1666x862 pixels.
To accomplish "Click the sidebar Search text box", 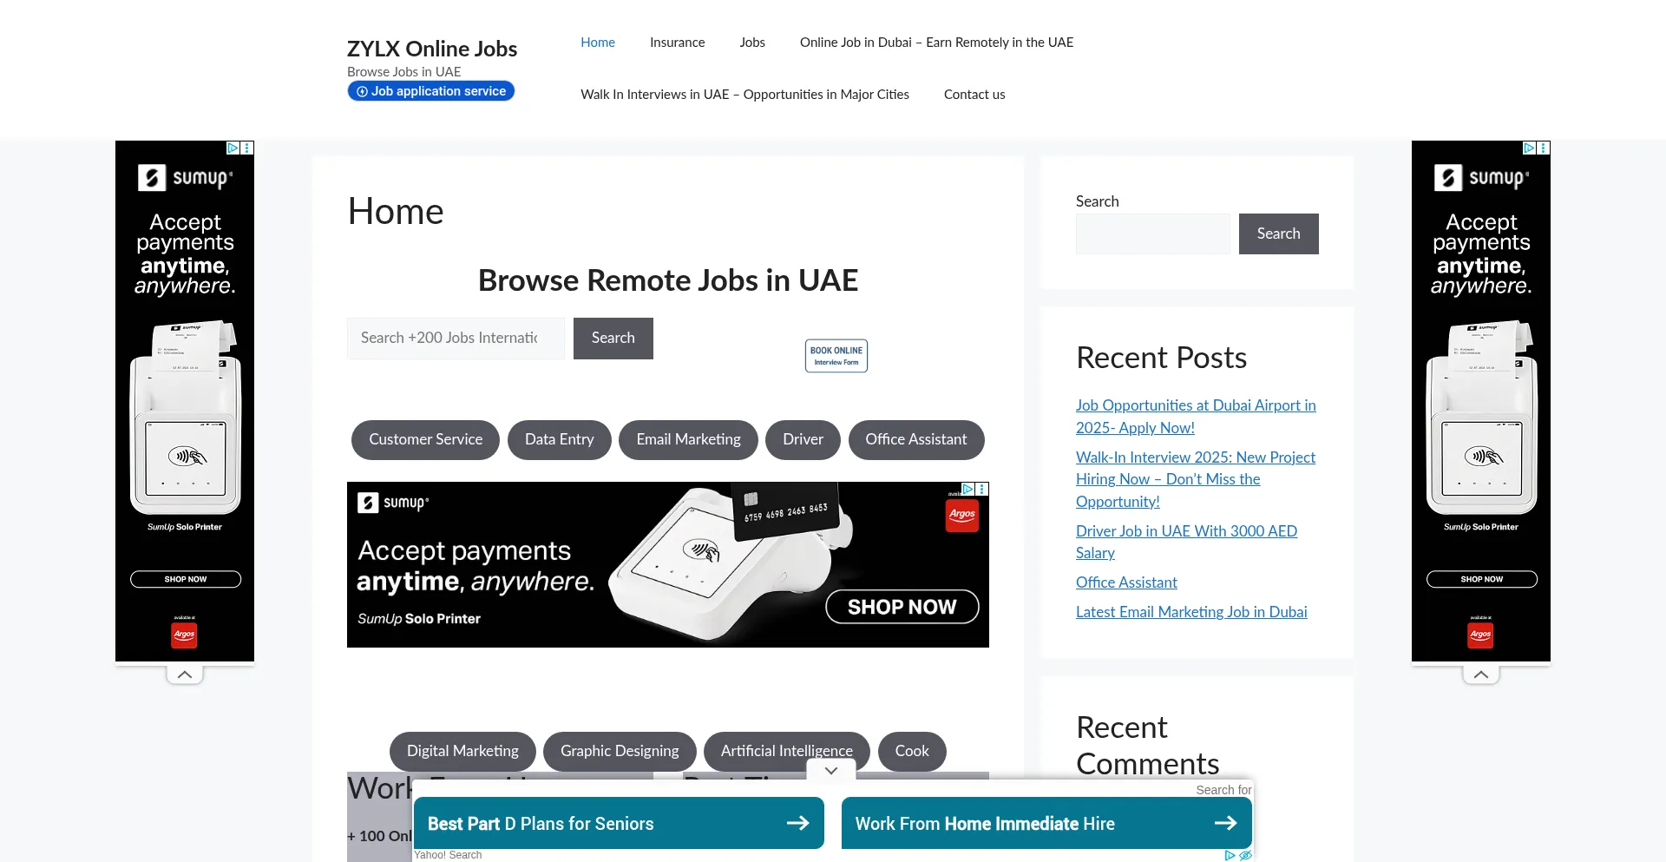I will click(1152, 234).
